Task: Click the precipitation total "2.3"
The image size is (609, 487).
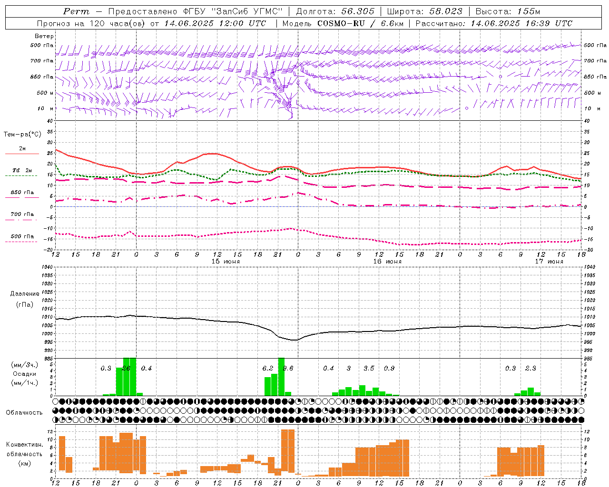Action: coord(530,369)
